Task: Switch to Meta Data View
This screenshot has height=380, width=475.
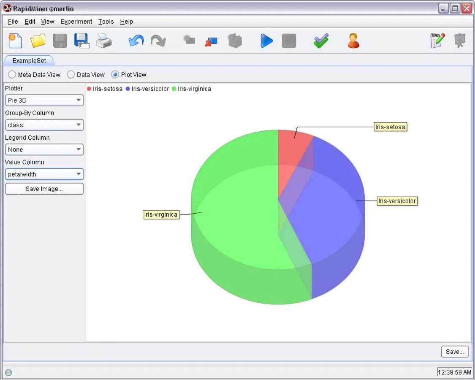Action: click(x=12, y=74)
